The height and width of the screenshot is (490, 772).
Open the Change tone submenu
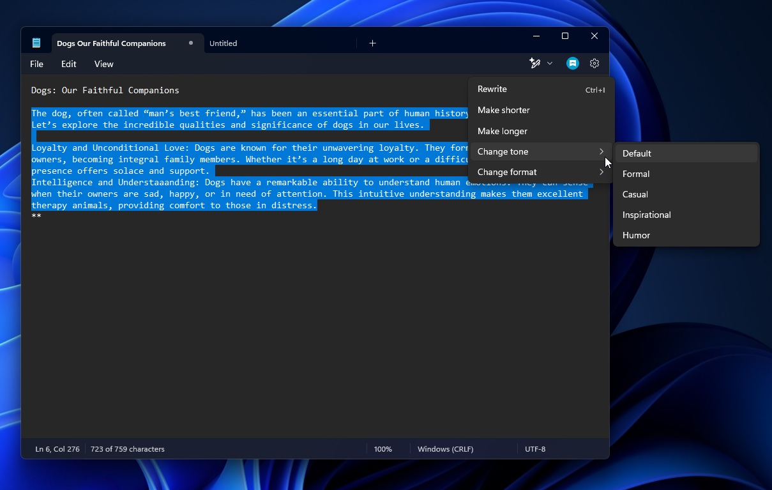(541, 151)
